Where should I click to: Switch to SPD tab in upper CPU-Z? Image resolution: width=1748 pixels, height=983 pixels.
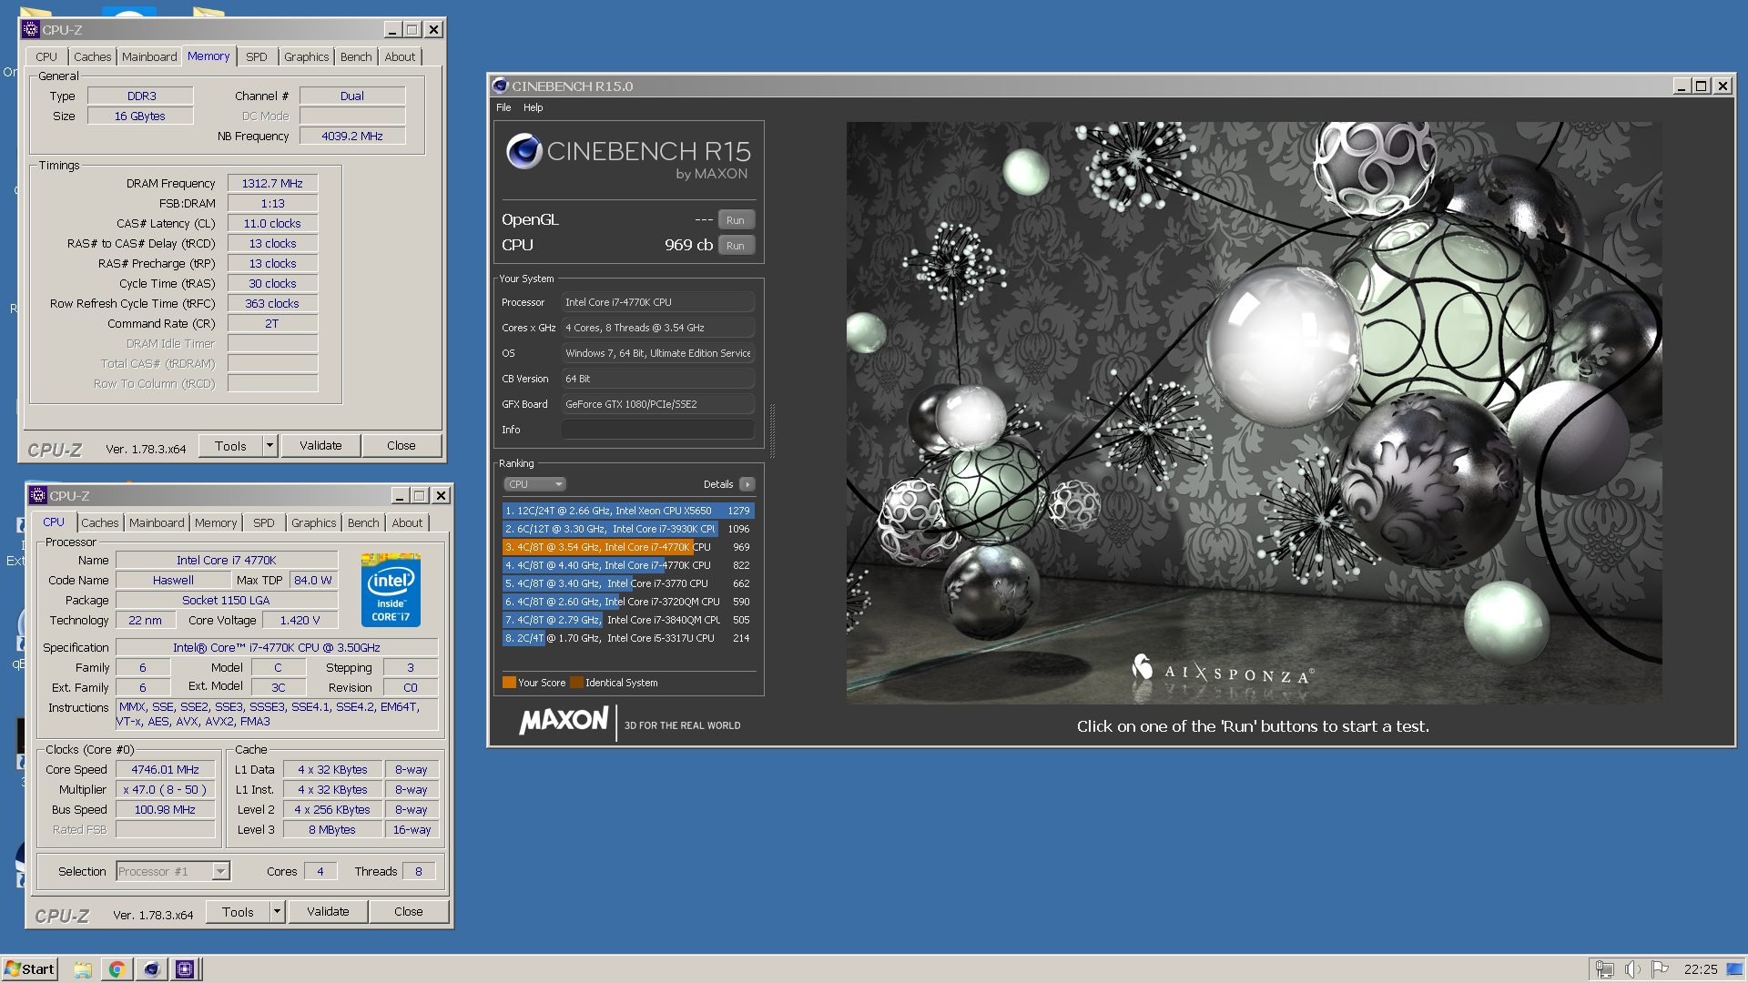(x=257, y=56)
